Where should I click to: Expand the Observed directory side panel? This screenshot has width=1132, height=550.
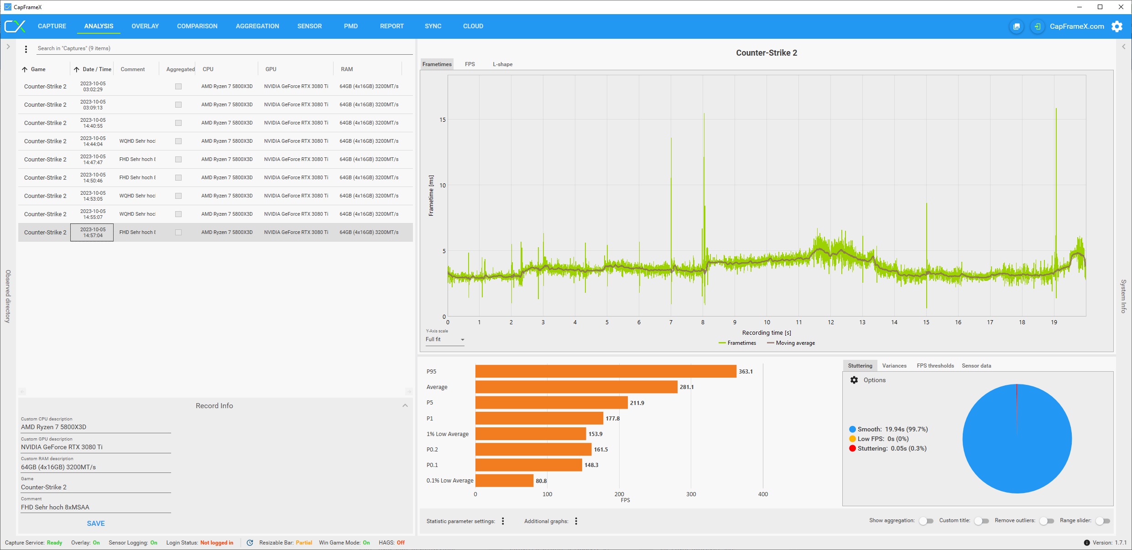(8, 47)
